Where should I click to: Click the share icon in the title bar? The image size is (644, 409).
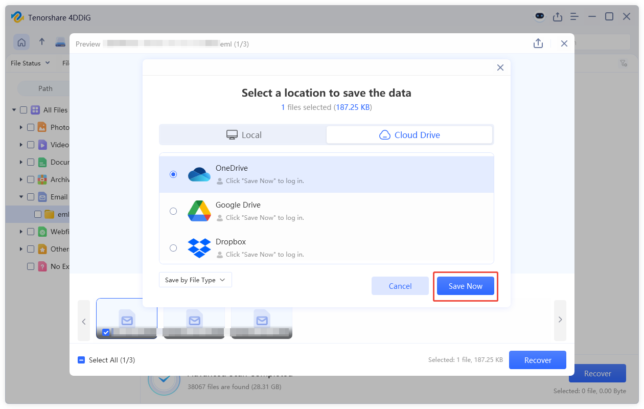[x=558, y=16]
